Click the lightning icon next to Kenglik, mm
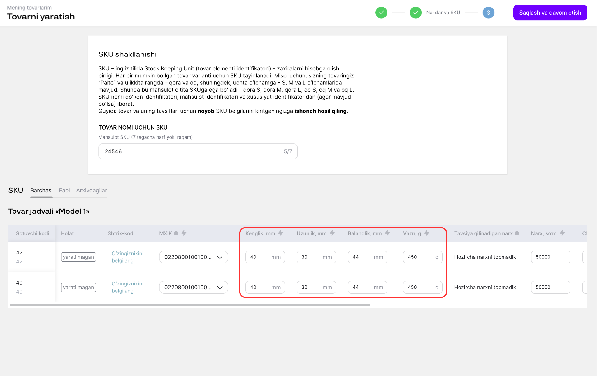 pyautogui.click(x=280, y=233)
